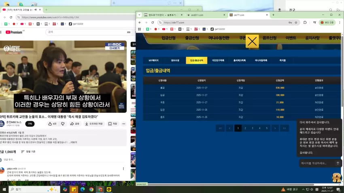Click the 본인 인증 profile chip in Chrome
Screen dimensions: 344x193
327,23
